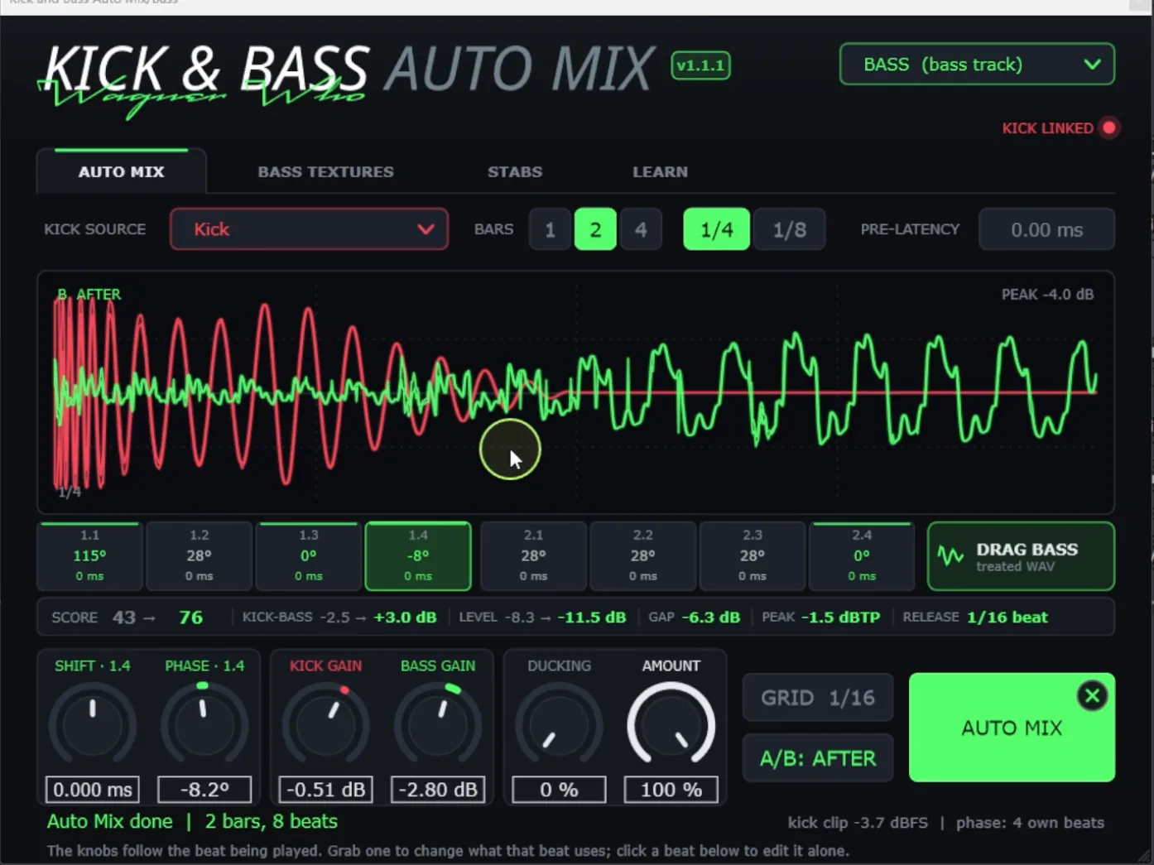Select beat 1.1 with 115° phase
Viewport: 1154px width, 865px height.
click(x=90, y=556)
